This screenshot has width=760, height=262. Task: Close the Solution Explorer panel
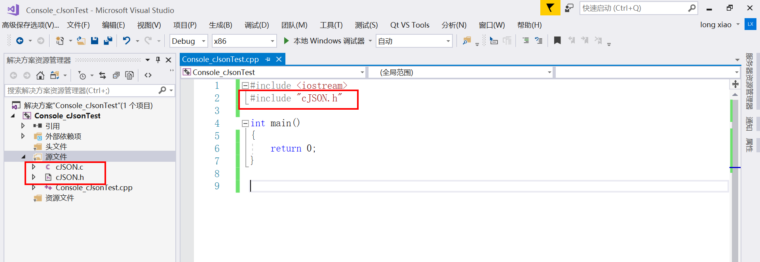169,60
